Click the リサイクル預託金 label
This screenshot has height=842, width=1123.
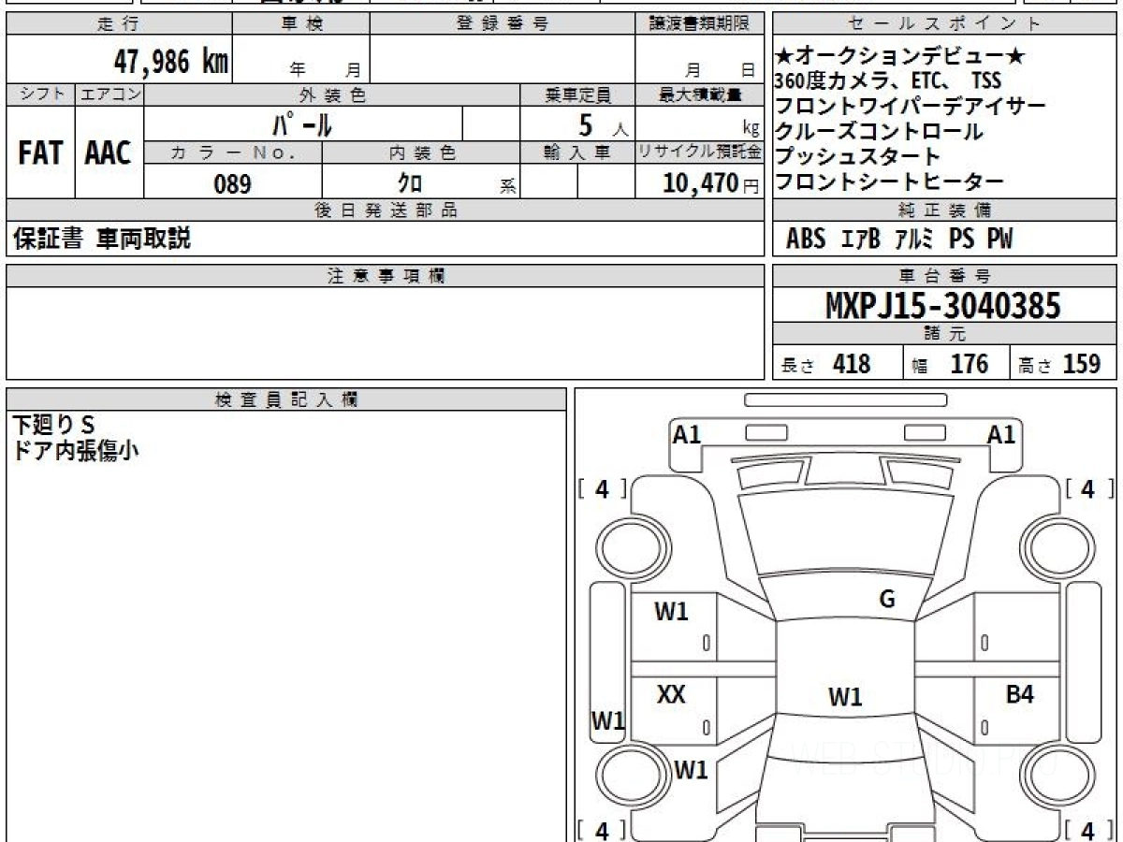(x=699, y=152)
